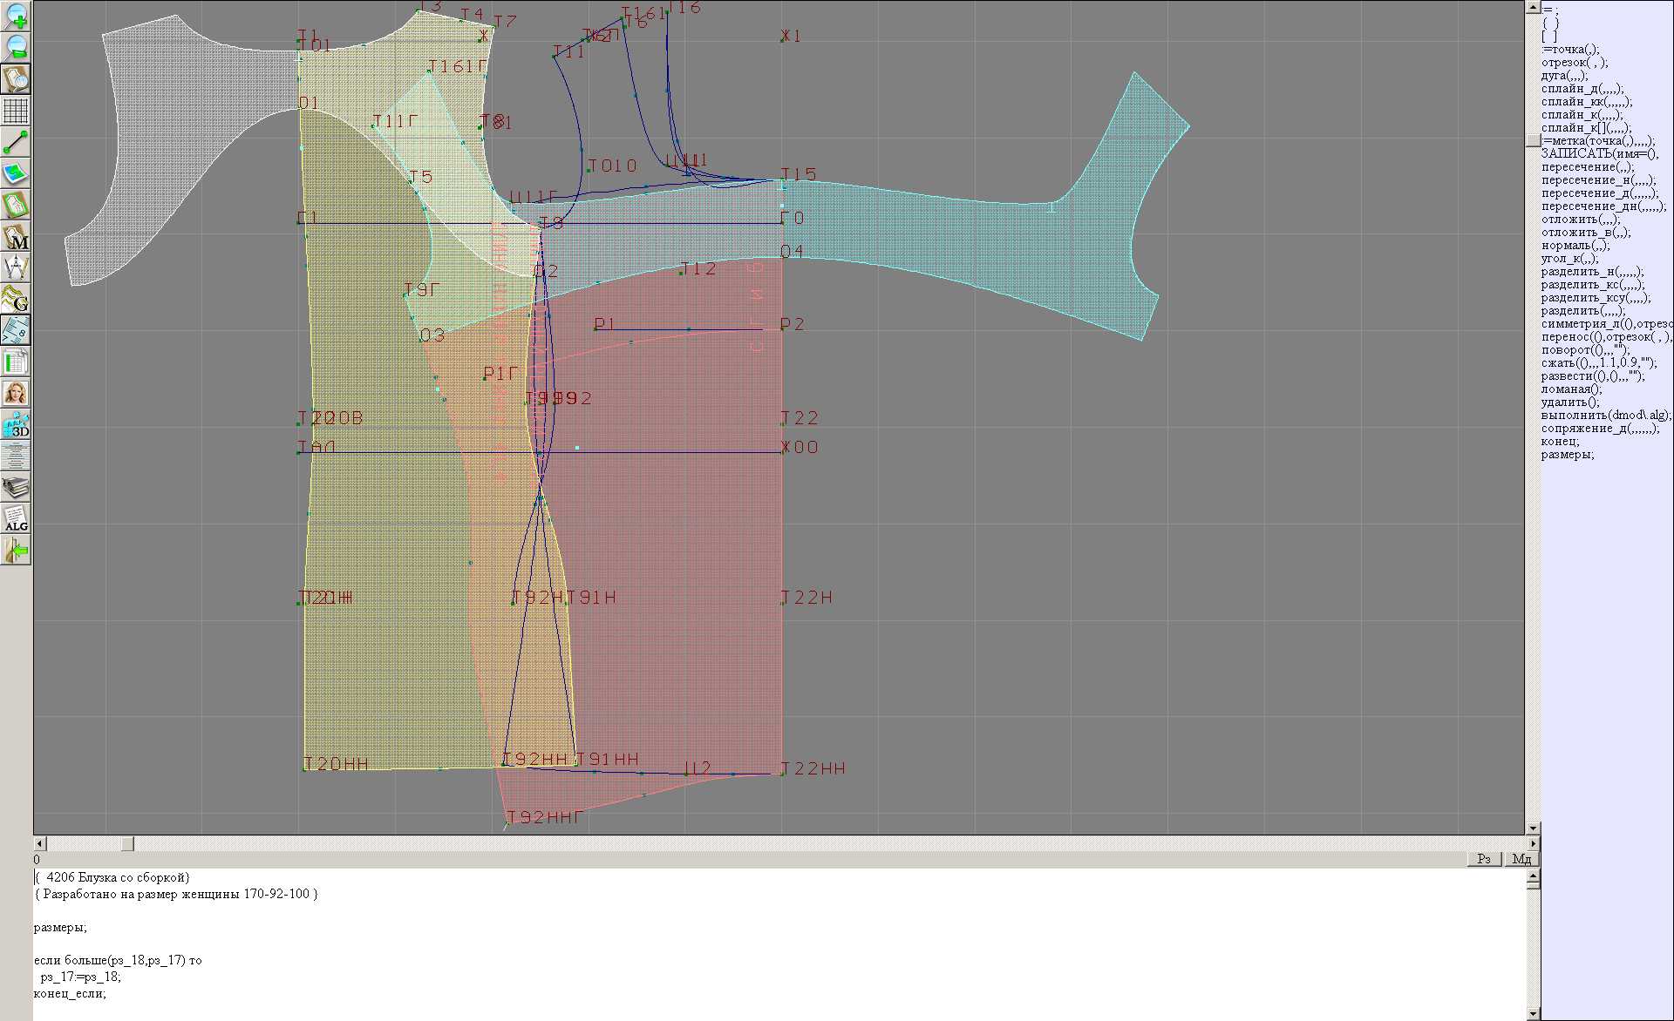Toggle the grid display icon
This screenshot has height=1021, width=1674.
pyautogui.click(x=16, y=111)
